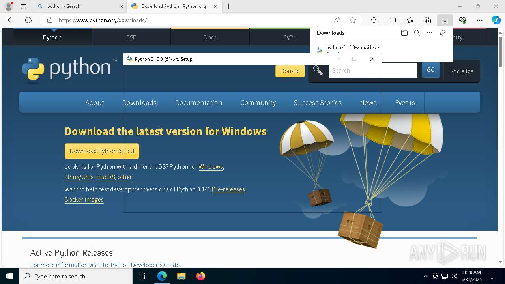This screenshot has width=505, height=284.
Task: Select the Python top navigation tab
Action: coord(52,37)
